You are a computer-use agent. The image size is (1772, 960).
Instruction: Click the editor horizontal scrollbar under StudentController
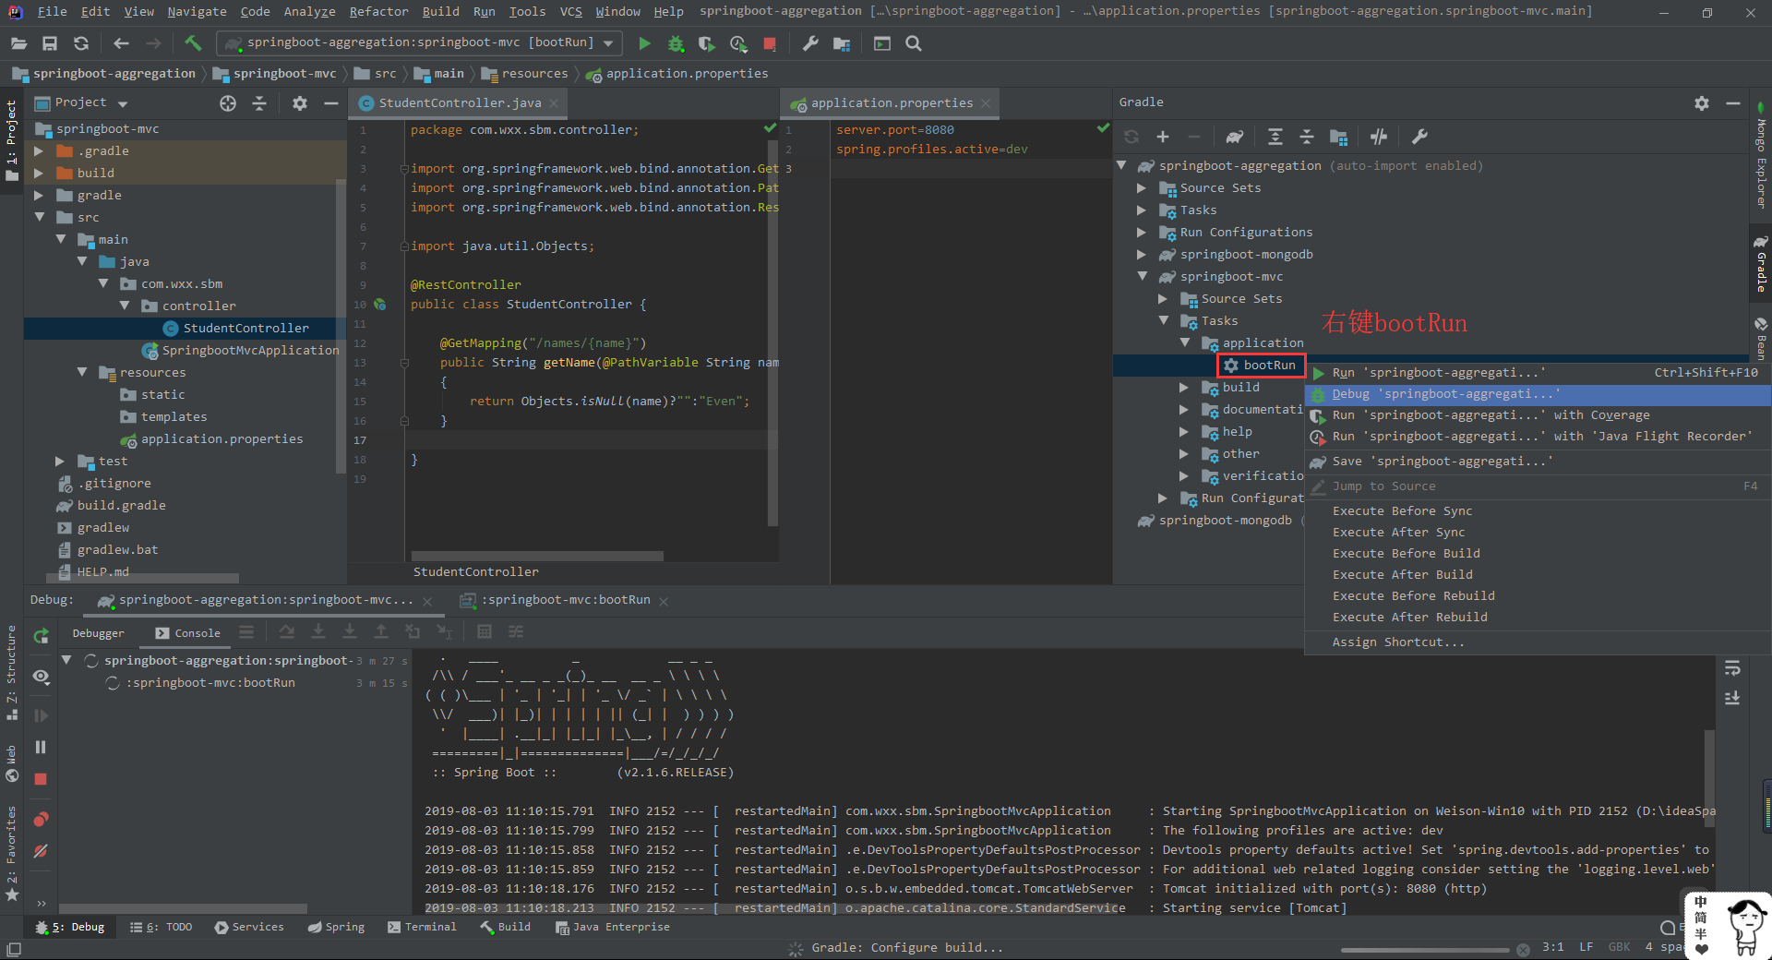[535, 556]
